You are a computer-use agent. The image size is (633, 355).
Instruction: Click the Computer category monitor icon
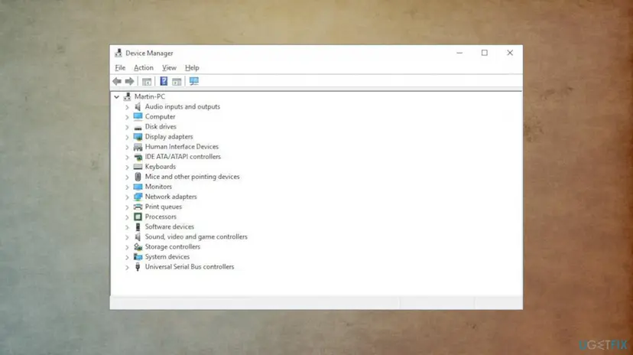coord(138,117)
